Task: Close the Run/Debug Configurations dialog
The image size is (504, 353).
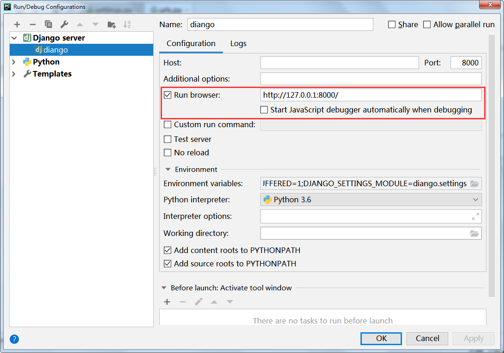Action: pos(490,5)
